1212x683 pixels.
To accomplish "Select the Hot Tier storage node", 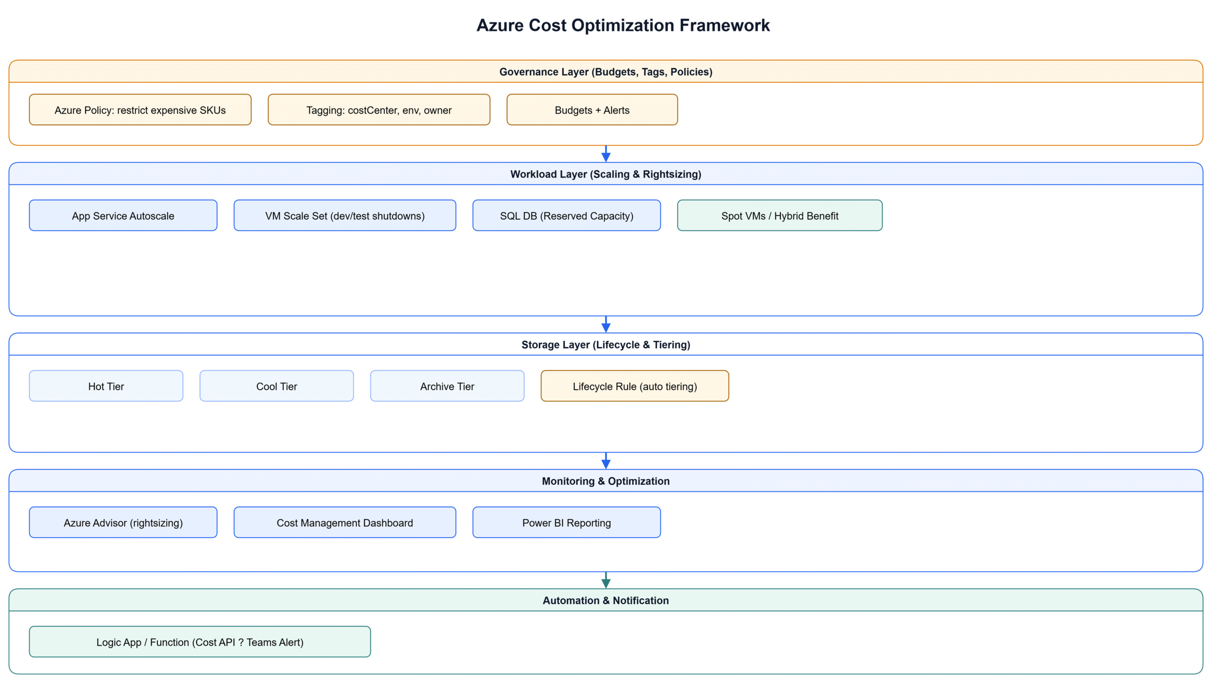I will click(x=106, y=386).
